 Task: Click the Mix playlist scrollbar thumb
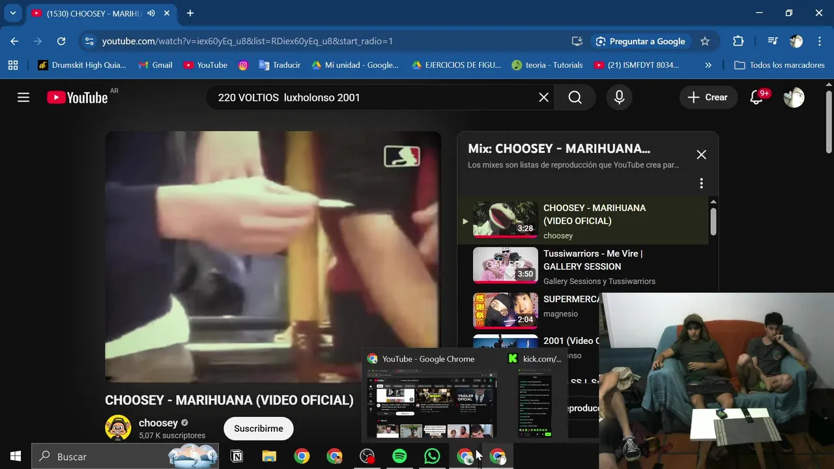(713, 221)
